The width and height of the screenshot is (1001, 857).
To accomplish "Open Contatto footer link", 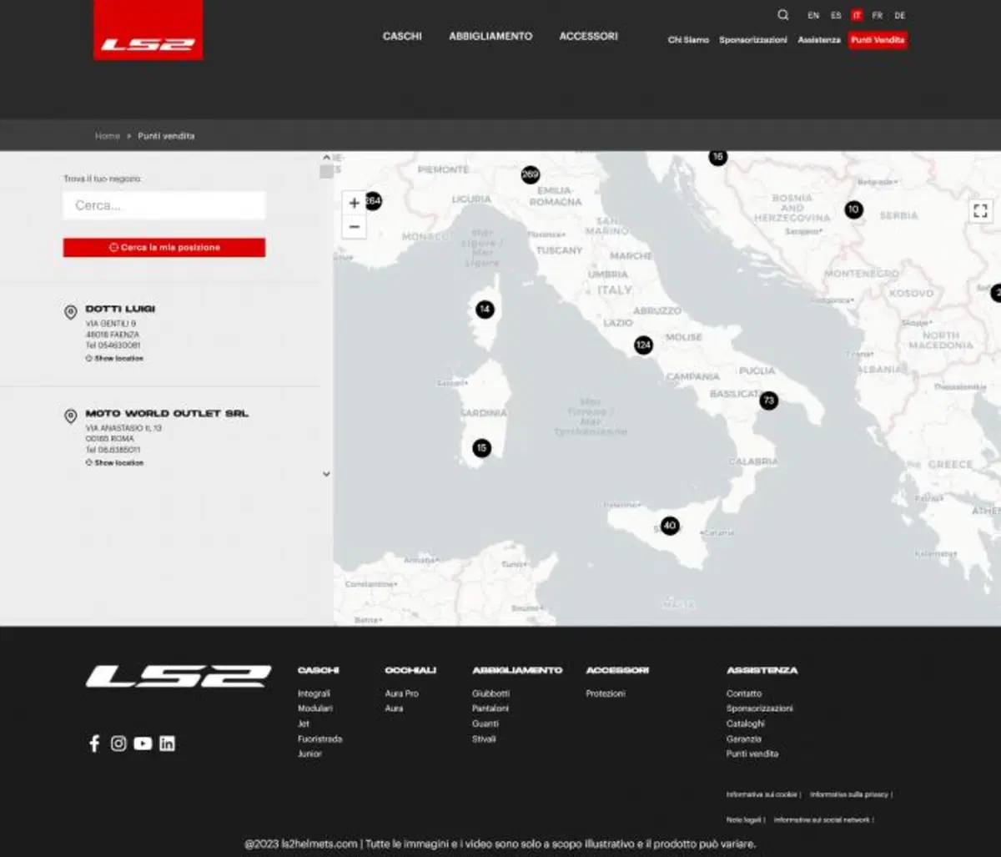I will pyautogui.click(x=744, y=693).
